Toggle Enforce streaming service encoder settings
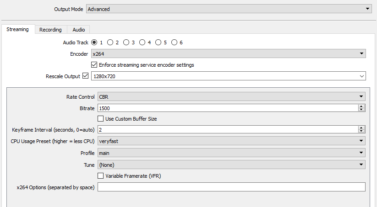The height and width of the screenshot is (207, 377). pyautogui.click(x=94, y=65)
